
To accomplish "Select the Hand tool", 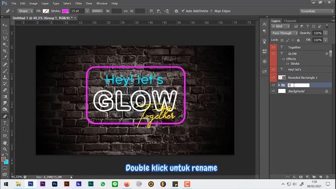I will (5, 143).
